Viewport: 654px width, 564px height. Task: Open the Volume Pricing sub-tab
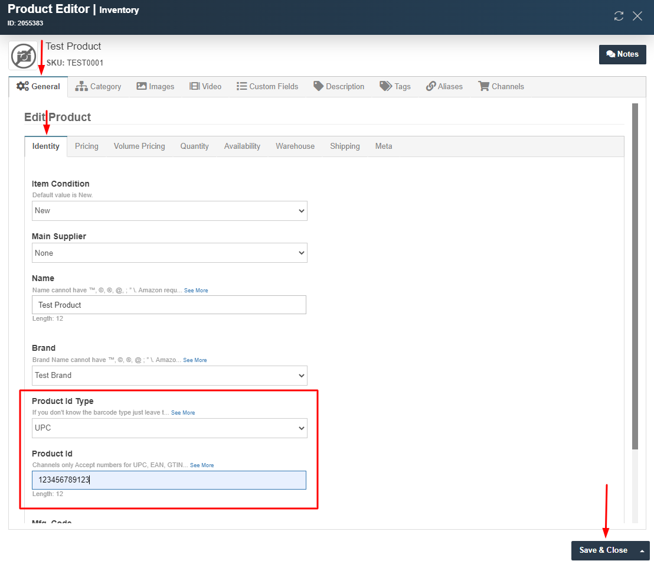139,146
